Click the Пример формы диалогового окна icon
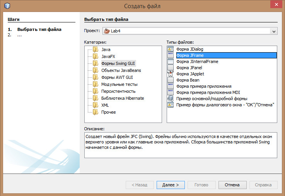The image size is (285, 196). 171,105
